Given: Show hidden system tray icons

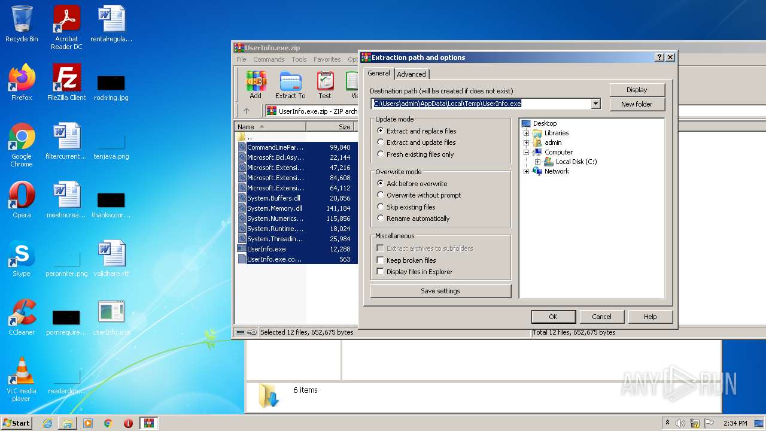Looking at the screenshot, I should (x=667, y=423).
